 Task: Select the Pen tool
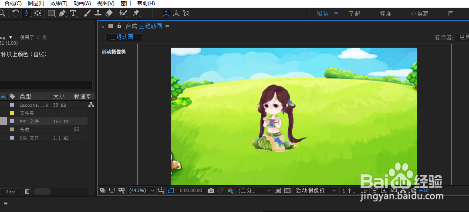click(x=62, y=13)
